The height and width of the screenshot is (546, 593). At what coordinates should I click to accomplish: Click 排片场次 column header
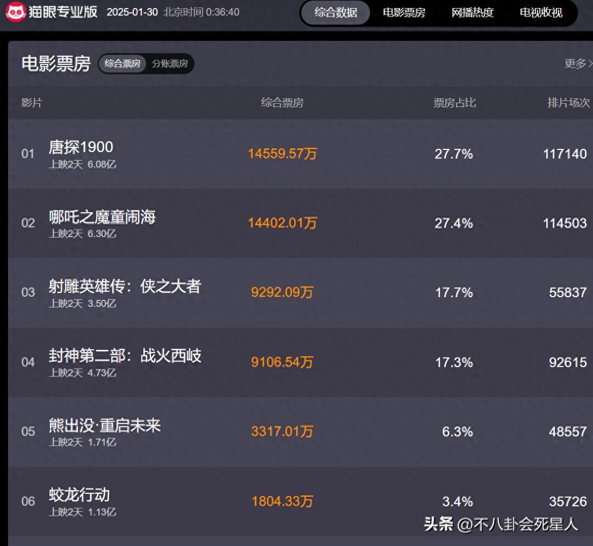pos(568,103)
